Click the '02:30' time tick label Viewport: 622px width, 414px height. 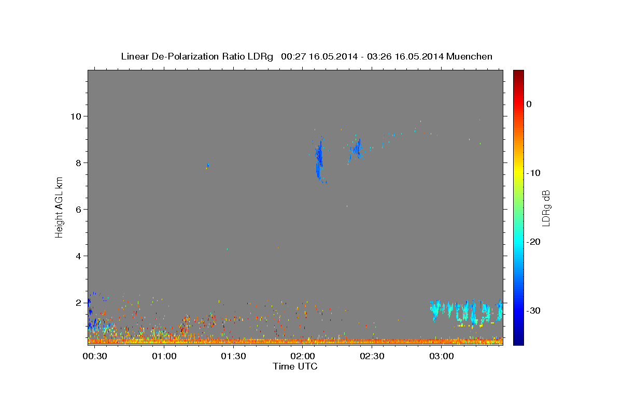click(x=372, y=357)
